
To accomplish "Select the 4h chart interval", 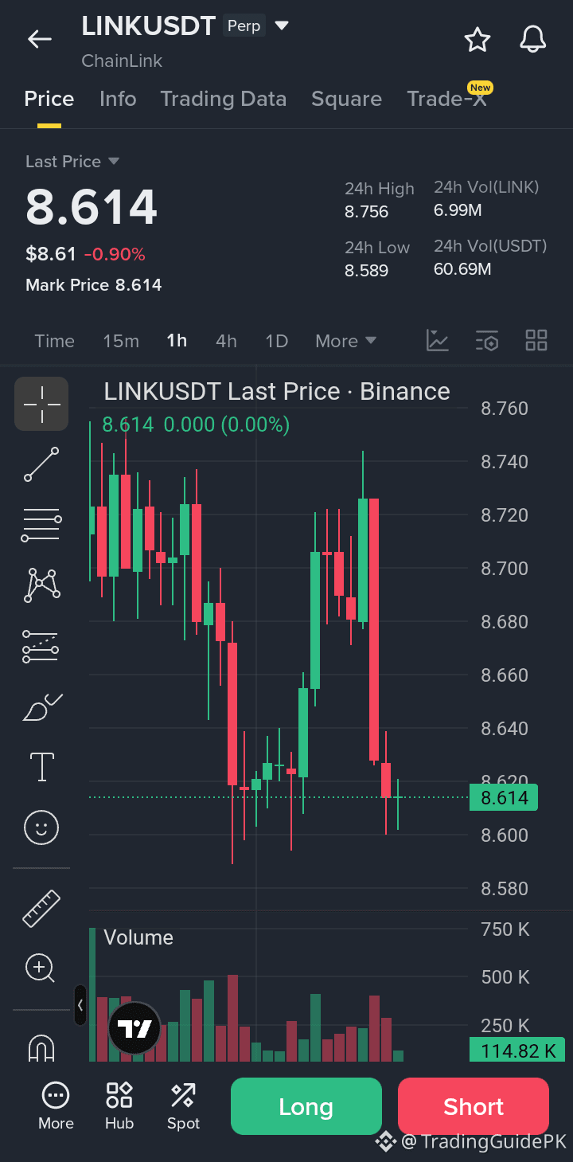I will [226, 341].
